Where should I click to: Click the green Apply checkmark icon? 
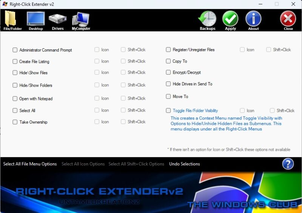coord(230,19)
